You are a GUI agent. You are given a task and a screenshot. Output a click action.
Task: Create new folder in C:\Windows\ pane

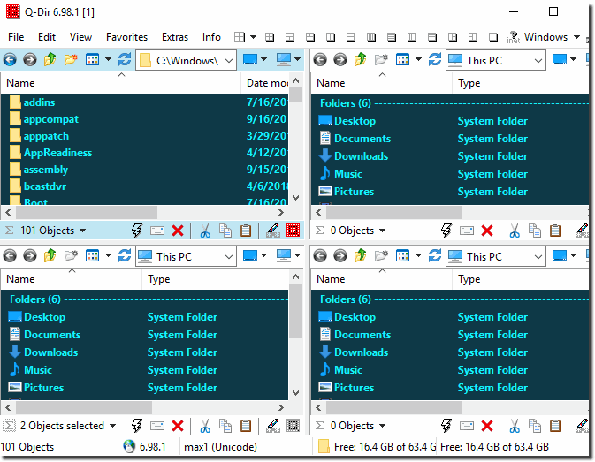click(x=71, y=59)
